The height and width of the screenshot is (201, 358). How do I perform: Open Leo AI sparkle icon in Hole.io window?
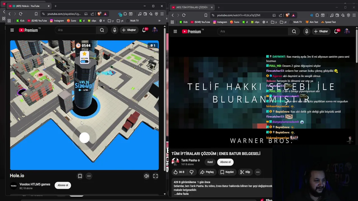click(151, 14)
